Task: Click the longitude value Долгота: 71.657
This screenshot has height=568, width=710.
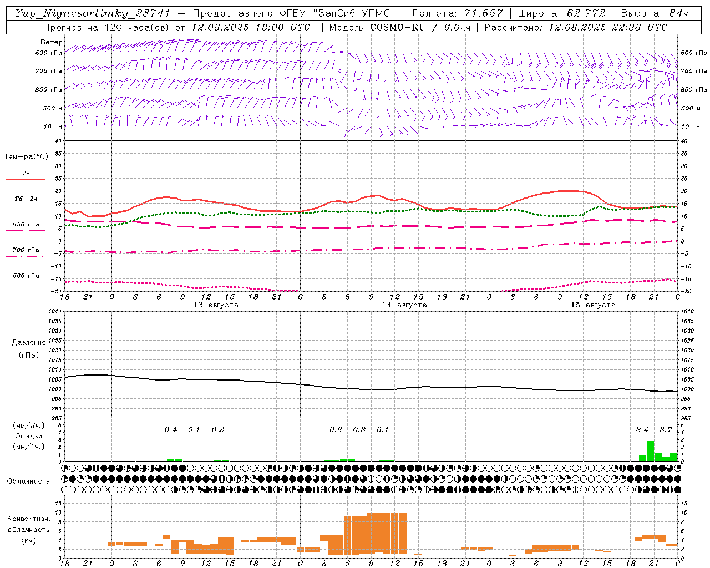Action: (x=457, y=13)
